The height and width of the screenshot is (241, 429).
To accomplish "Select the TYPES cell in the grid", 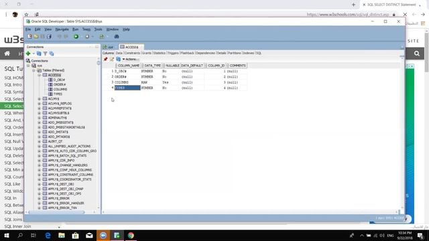I will [127, 88].
